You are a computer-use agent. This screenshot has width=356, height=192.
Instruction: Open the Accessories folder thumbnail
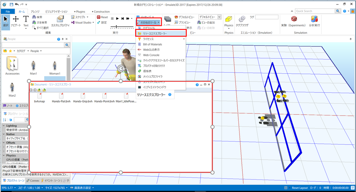point(12,66)
